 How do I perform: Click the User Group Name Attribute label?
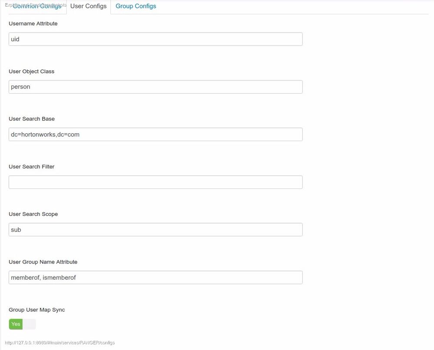tap(43, 262)
